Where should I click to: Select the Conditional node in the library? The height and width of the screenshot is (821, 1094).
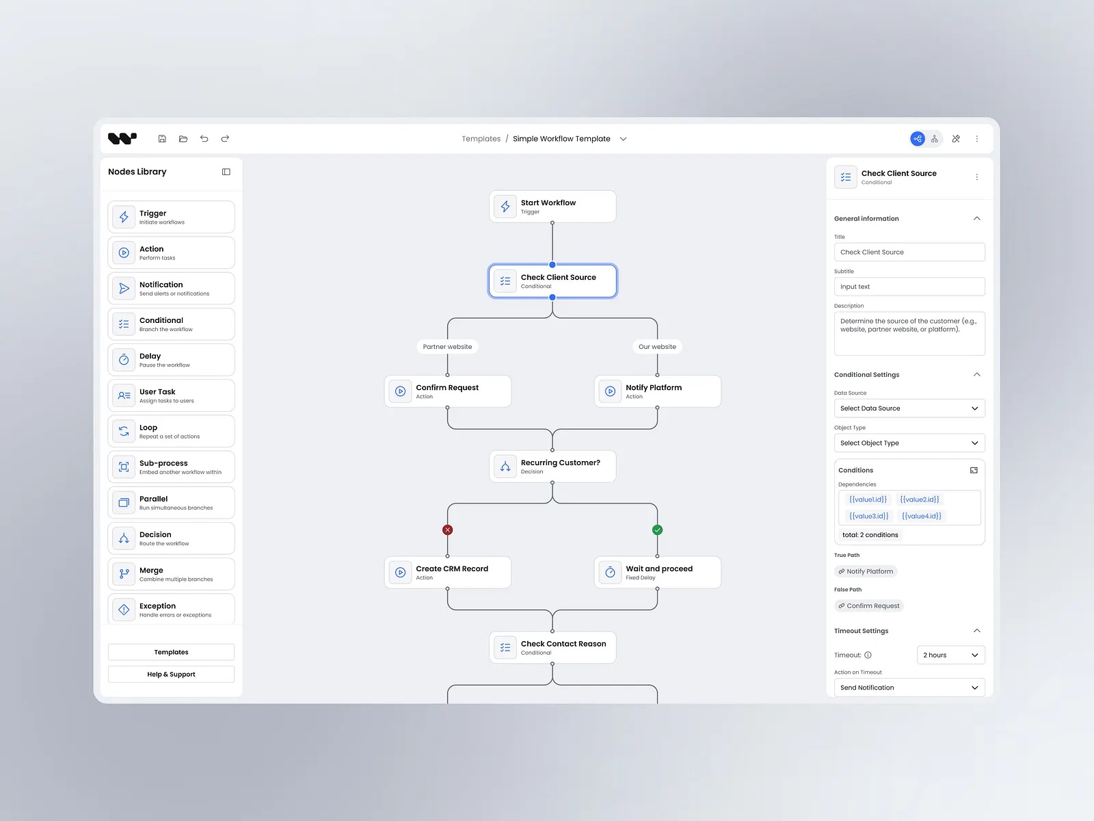pos(124,324)
